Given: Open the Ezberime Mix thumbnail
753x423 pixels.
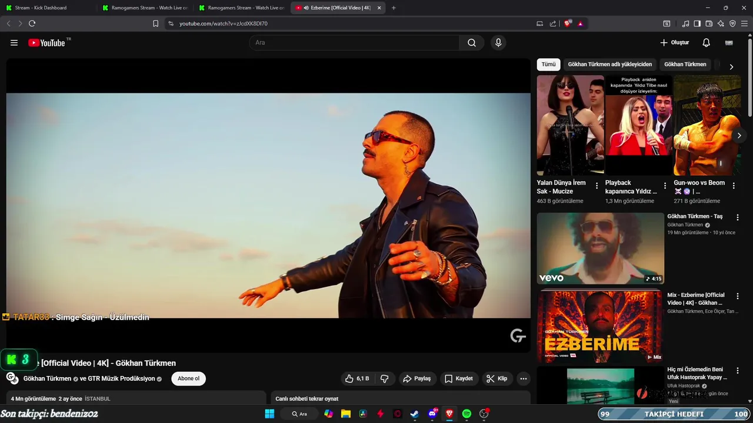Looking at the screenshot, I should click(x=601, y=326).
